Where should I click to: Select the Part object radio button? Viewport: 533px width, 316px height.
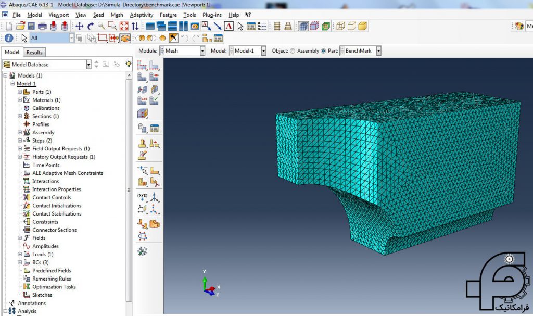323,51
